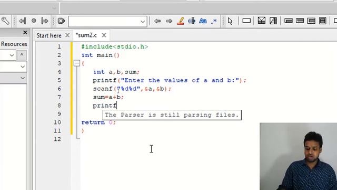
Task: Click the right arrow jump forward icon
Action: click(169, 21)
